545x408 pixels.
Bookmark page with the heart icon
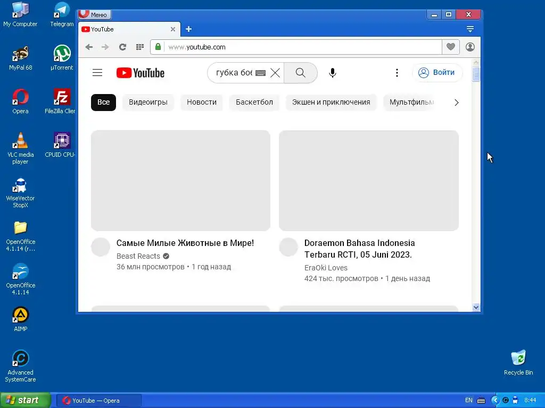pyautogui.click(x=451, y=47)
